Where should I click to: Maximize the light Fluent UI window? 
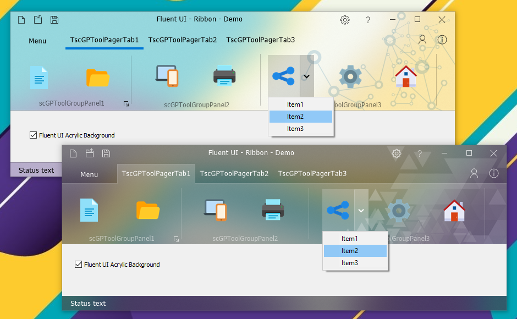pyautogui.click(x=417, y=20)
